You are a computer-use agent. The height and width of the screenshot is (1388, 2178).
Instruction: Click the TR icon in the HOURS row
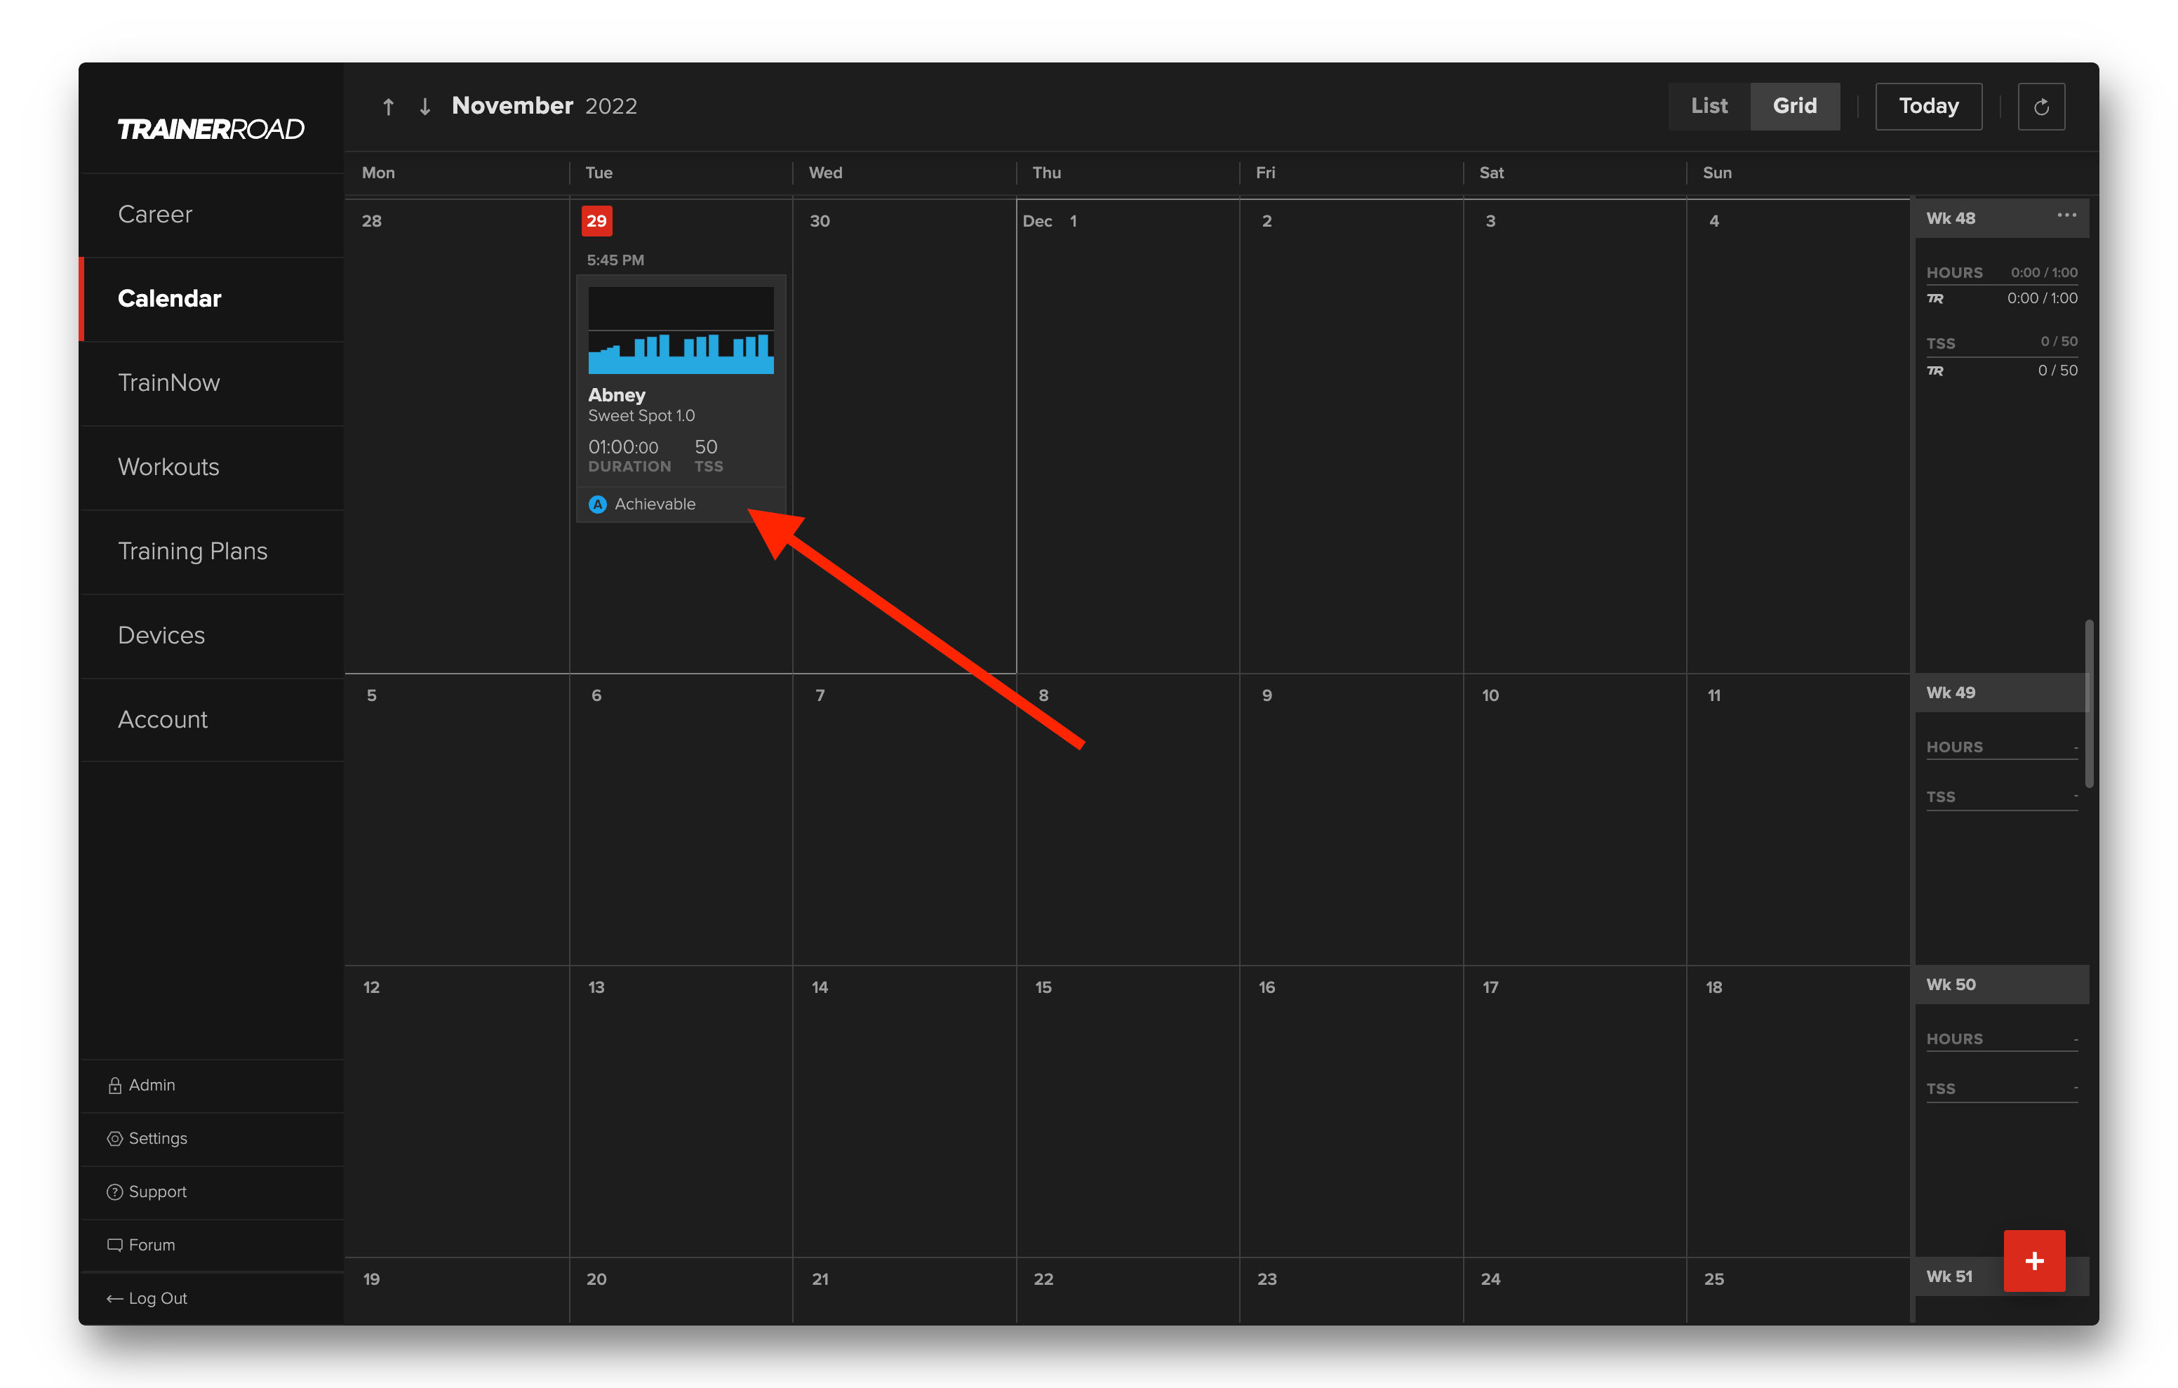pyautogui.click(x=1935, y=299)
